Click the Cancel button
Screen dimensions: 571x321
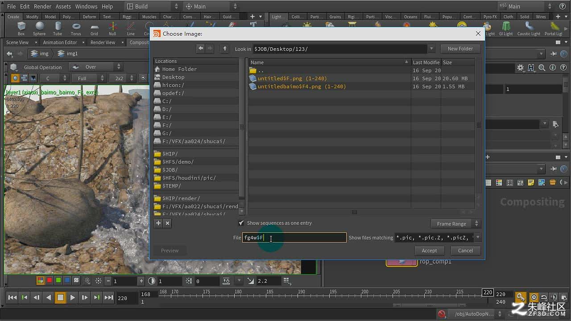[x=465, y=251]
